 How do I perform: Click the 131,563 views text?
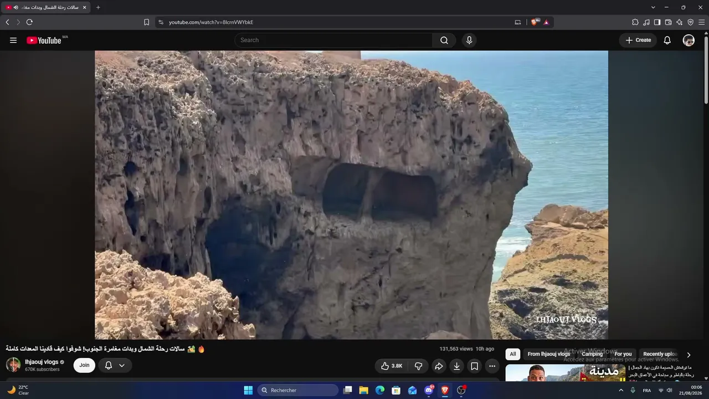coord(456,349)
